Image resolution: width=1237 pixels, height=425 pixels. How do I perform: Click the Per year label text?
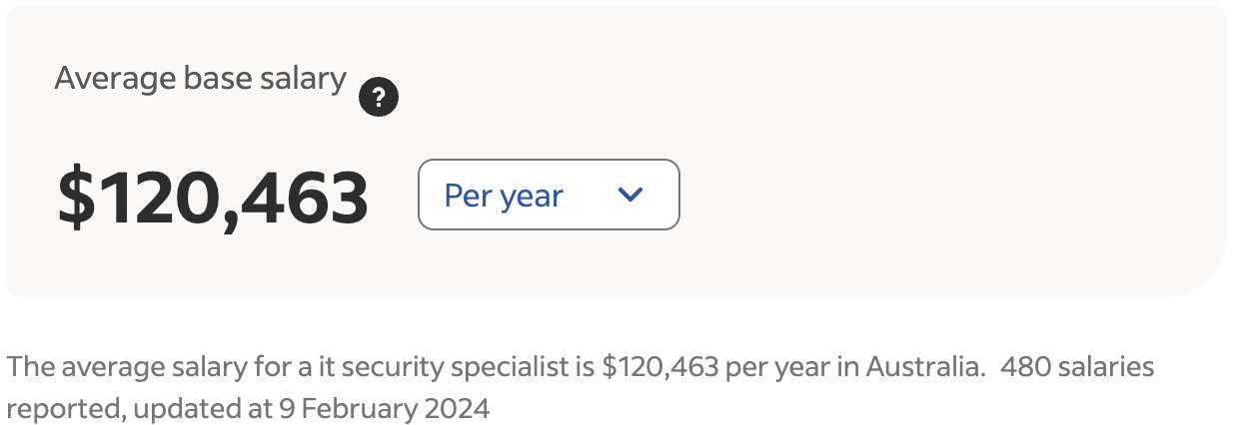504,196
